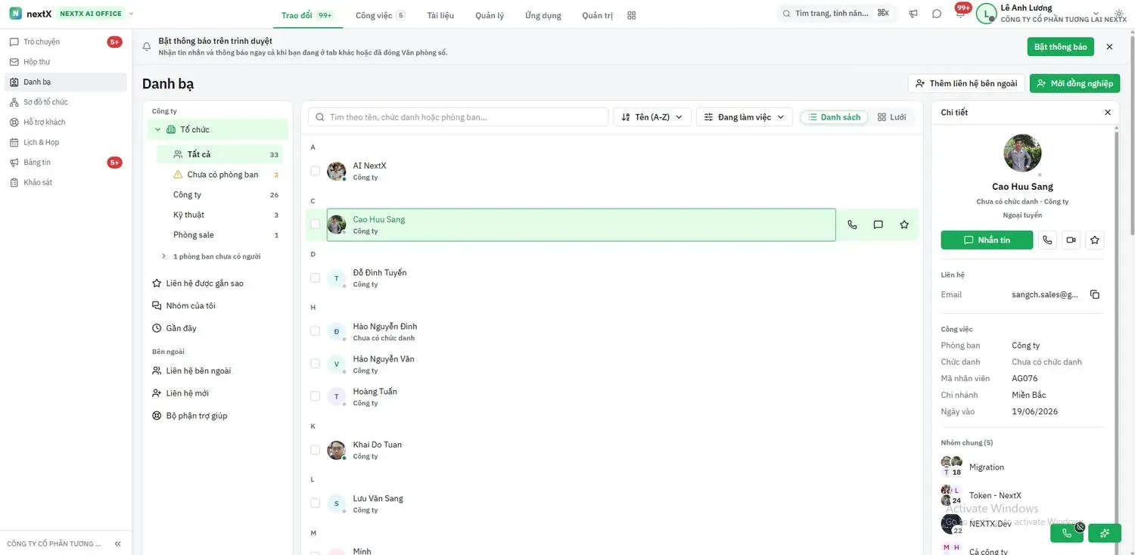Copy the email address in details panel
Image resolution: width=1135 pixels, height=555 pixels.
pyautogui.click(x=1094, y=295)
